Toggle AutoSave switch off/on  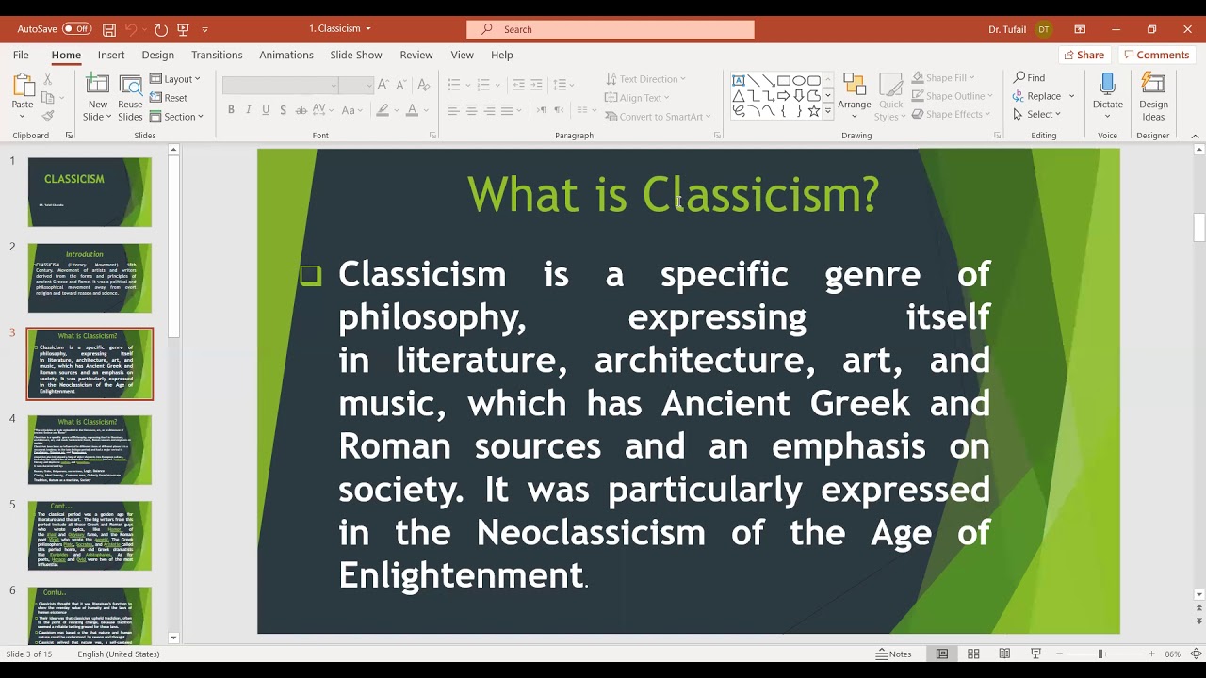[x=76, y=29]
